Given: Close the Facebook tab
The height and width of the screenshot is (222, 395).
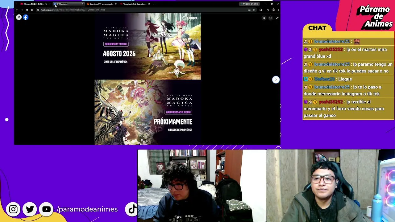Looking at the screenshot, I should click(x=82, y=4).
